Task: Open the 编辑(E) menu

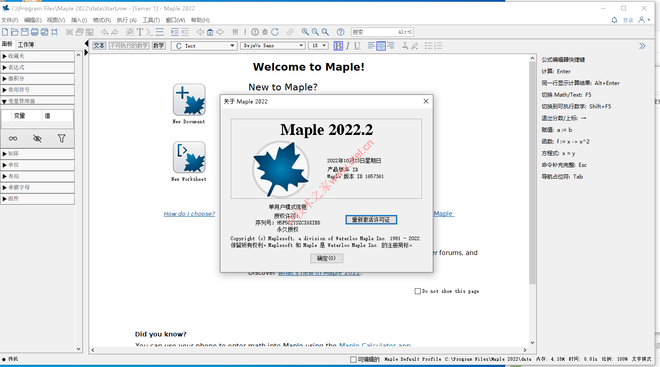Action: 33,20
